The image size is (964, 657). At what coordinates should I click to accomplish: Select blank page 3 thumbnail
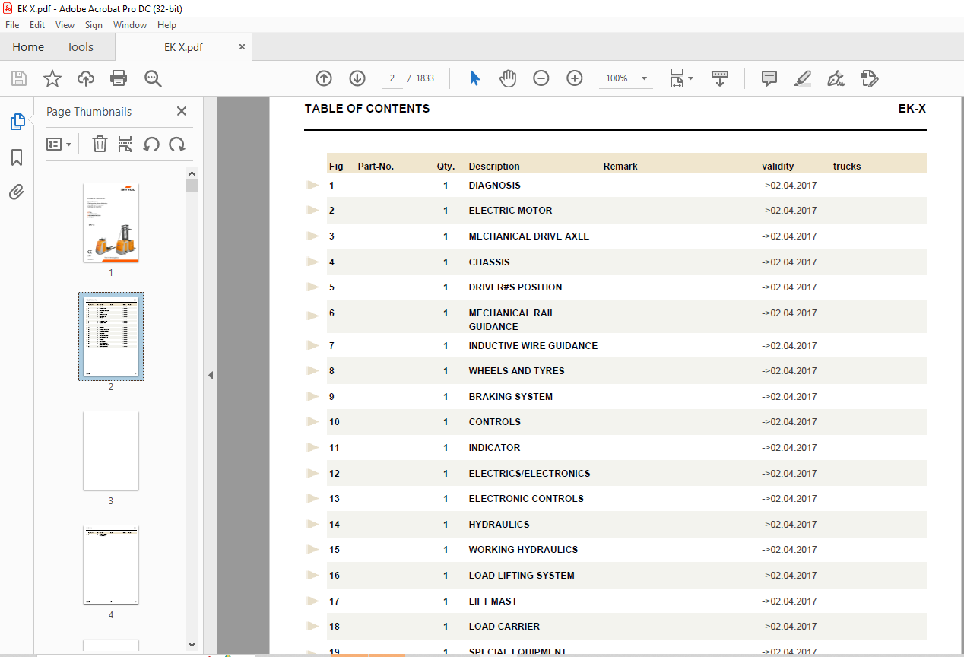[111, 451]
